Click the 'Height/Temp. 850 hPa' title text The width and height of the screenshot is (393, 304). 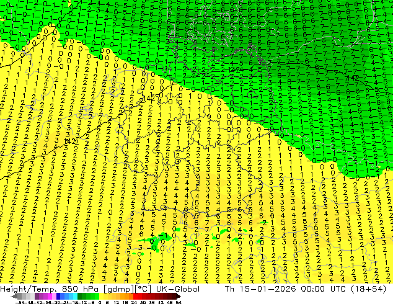pyautogui.click(x=50, y=289)
